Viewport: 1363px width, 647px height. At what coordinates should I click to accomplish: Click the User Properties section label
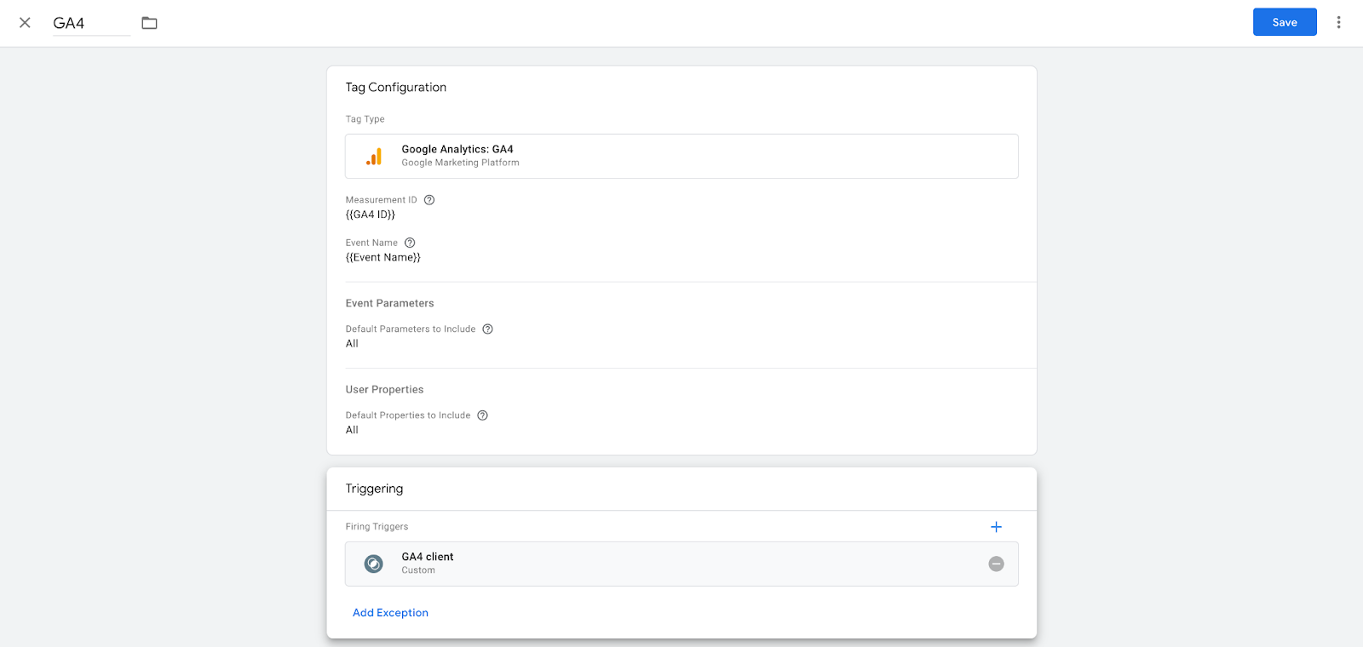pyautogui.click(x=384, y=390)
